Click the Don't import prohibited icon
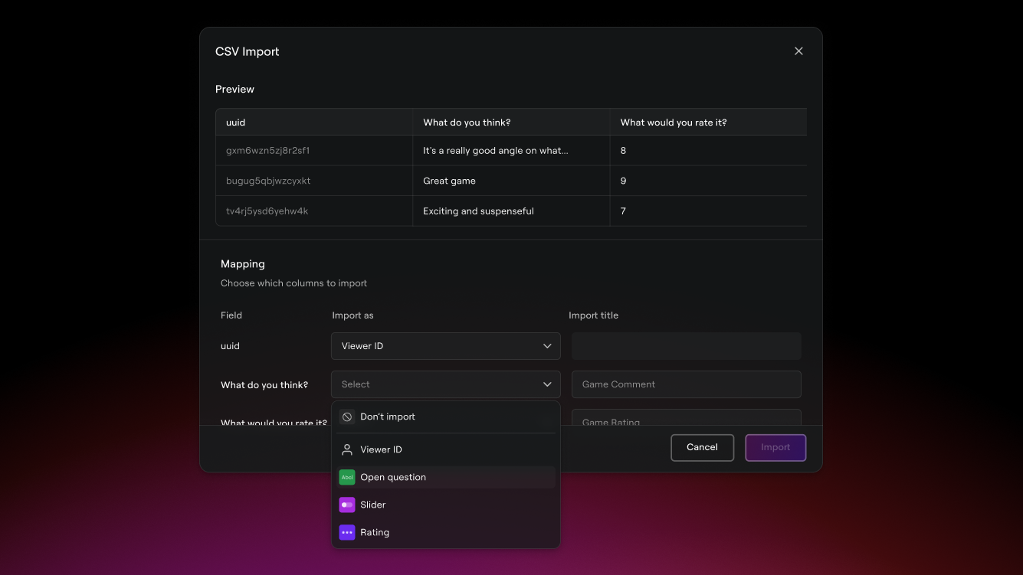The height and width of the screenshot is (575, 1023). click(x=347, y=417)
